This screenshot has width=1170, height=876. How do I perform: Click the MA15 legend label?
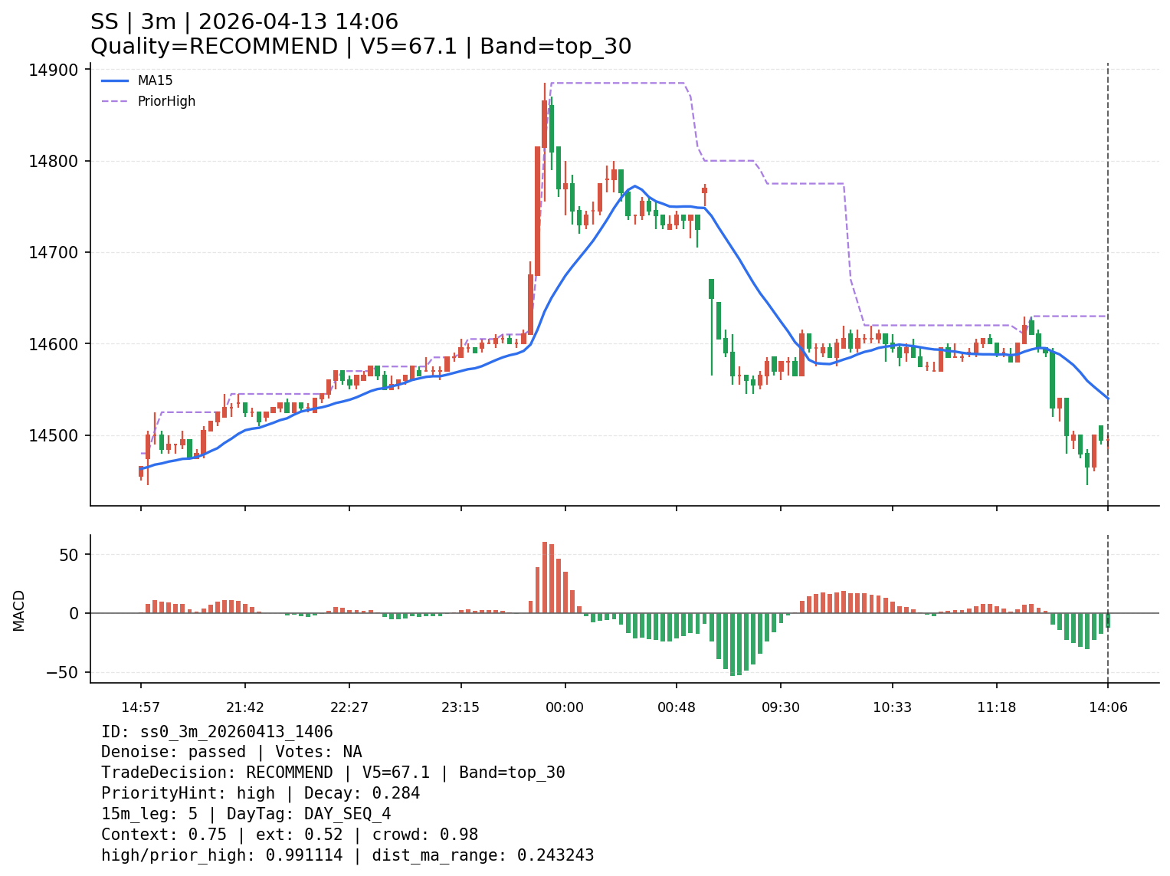[x=155, y=80]
